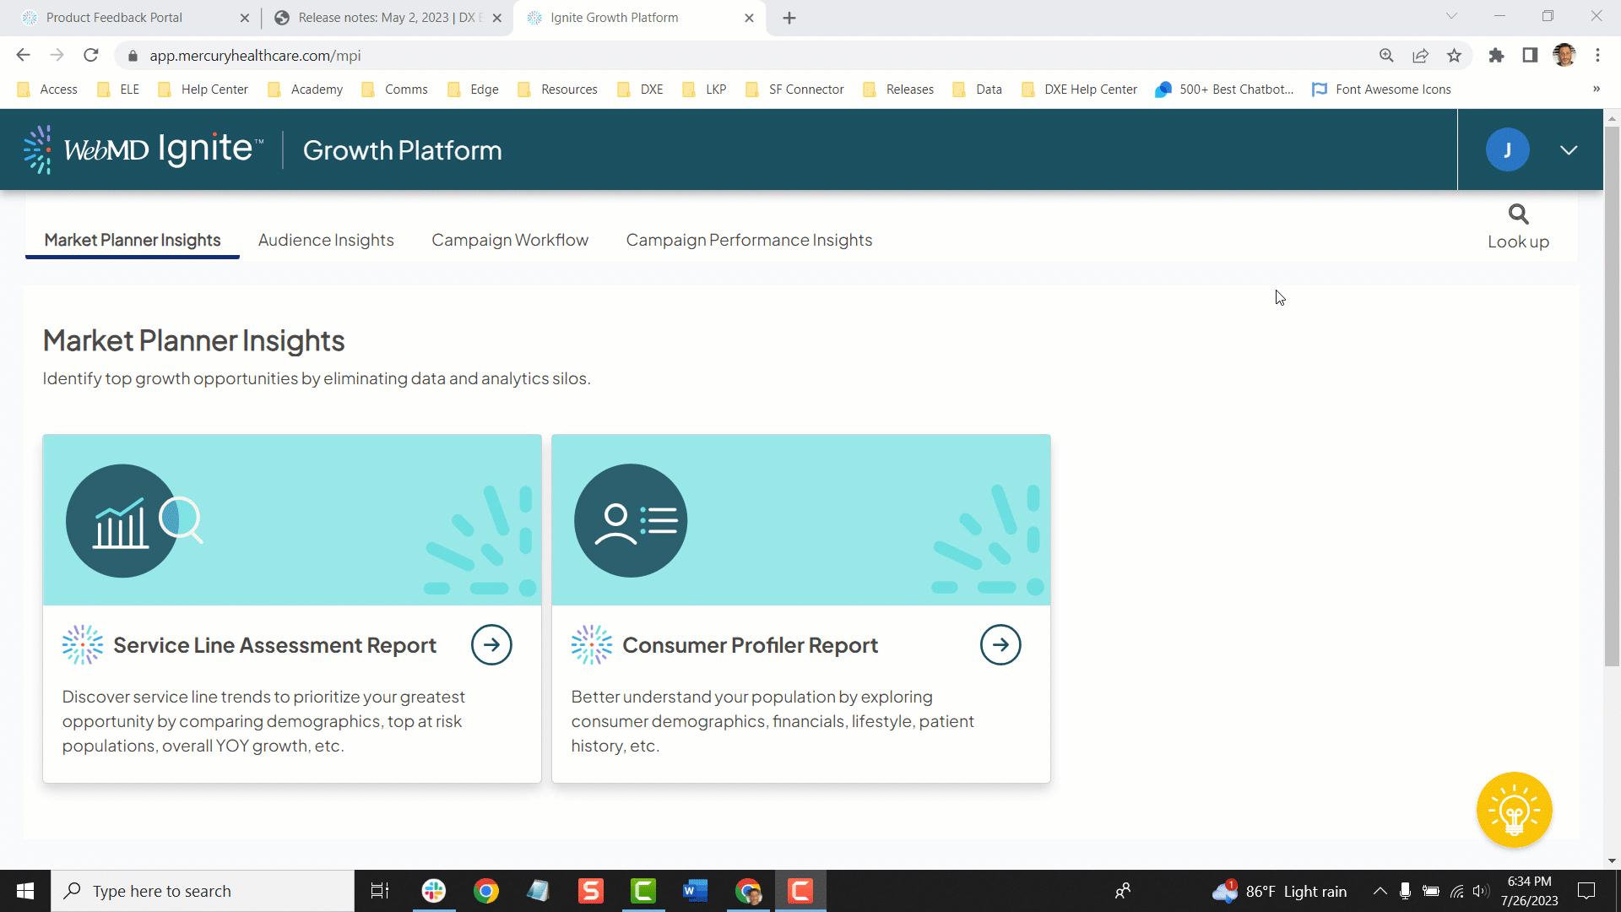This screenshot has height=912, width=1621.
Task: Click Consumer Profiler Report arrow icon
Action: point(1000,645)
